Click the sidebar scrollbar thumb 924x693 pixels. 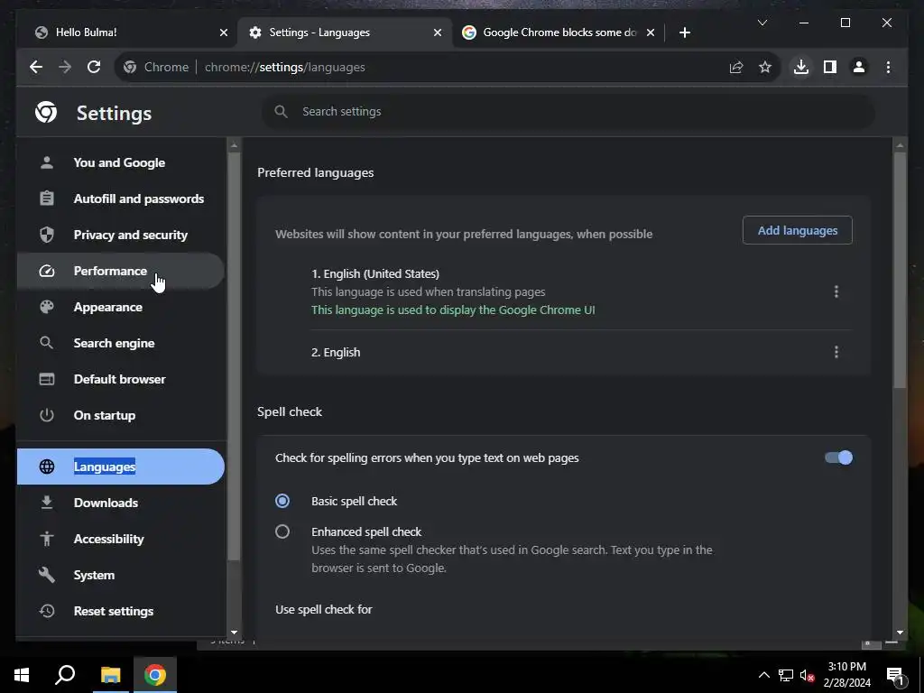coord(234,356)
